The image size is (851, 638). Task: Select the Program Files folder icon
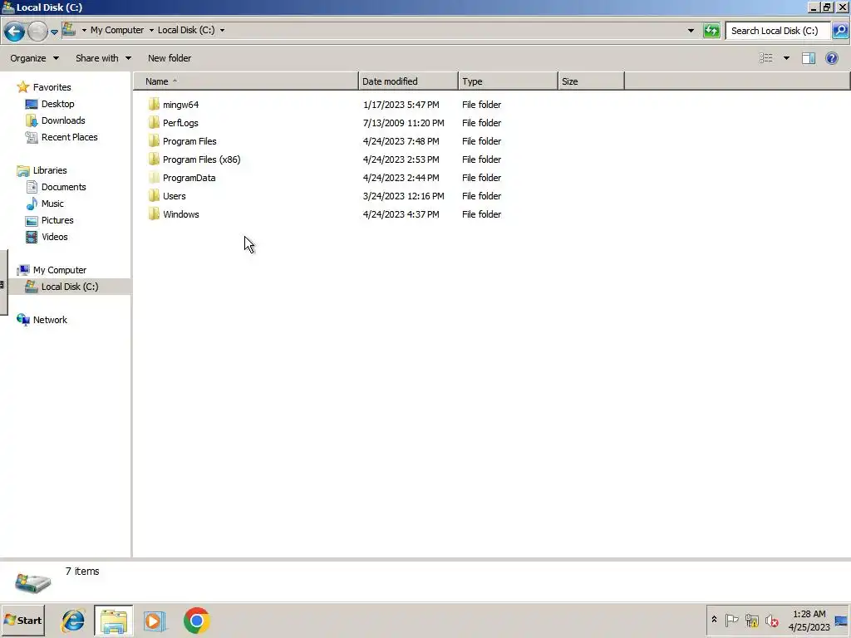tap(154, 141)
